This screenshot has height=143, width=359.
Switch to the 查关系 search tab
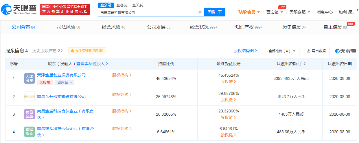[x=137, y=5]
